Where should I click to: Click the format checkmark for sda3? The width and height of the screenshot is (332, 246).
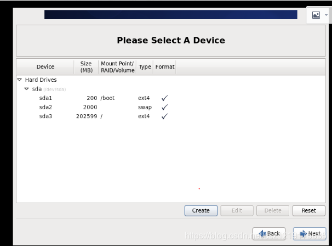tap(164, 116)
